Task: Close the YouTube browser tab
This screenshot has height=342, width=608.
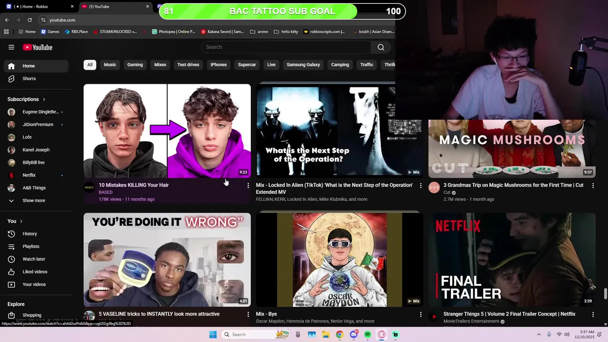Action: click(147, 7)
